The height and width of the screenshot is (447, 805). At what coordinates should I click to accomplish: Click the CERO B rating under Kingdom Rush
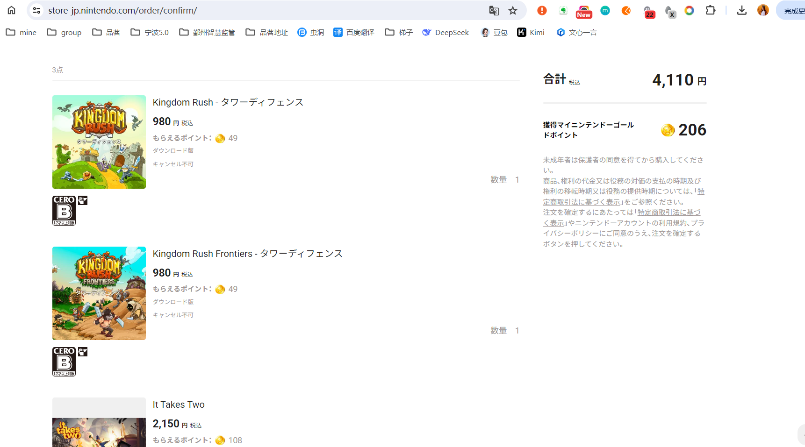pos(64,211)
